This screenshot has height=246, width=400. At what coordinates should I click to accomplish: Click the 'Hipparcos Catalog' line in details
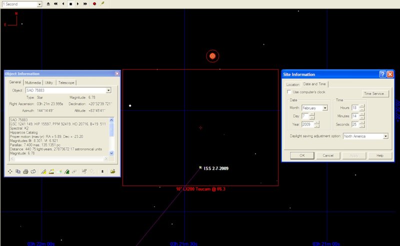click(x=23, y=132)
